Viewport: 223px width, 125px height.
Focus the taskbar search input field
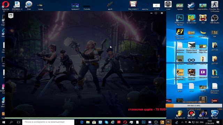(x=48, y=122)
